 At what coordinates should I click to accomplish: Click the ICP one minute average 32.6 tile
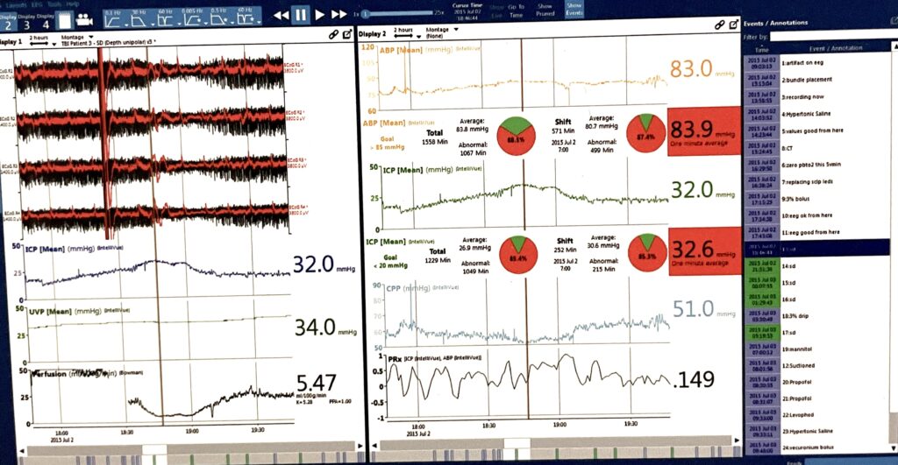pyautogui.click(x=704, y=251)
